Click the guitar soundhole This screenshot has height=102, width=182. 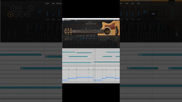pos(107,31)
